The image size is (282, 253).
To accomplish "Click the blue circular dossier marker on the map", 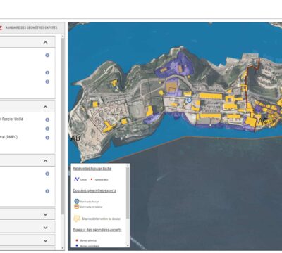I will (x=189, y=100).
